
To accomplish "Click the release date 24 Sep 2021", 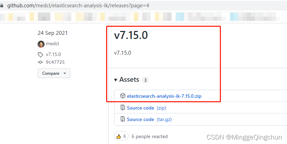I will click(x=53, y=33).
